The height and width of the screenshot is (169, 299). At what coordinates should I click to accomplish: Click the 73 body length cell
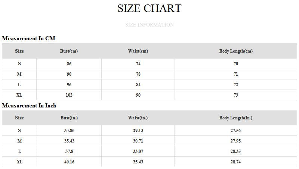(236, 95)
